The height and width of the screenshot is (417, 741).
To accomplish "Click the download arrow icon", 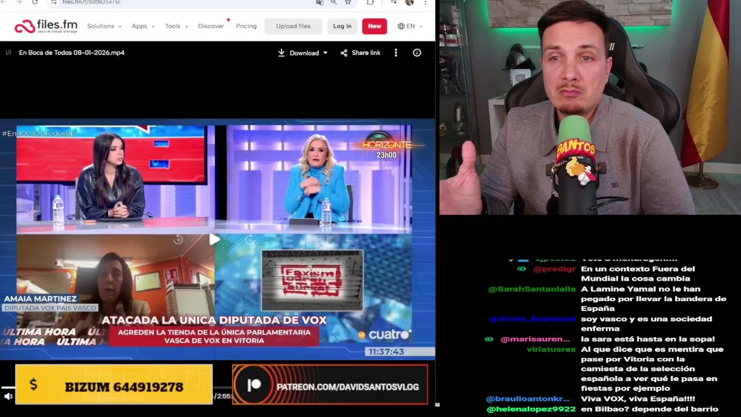I will 281,53.
